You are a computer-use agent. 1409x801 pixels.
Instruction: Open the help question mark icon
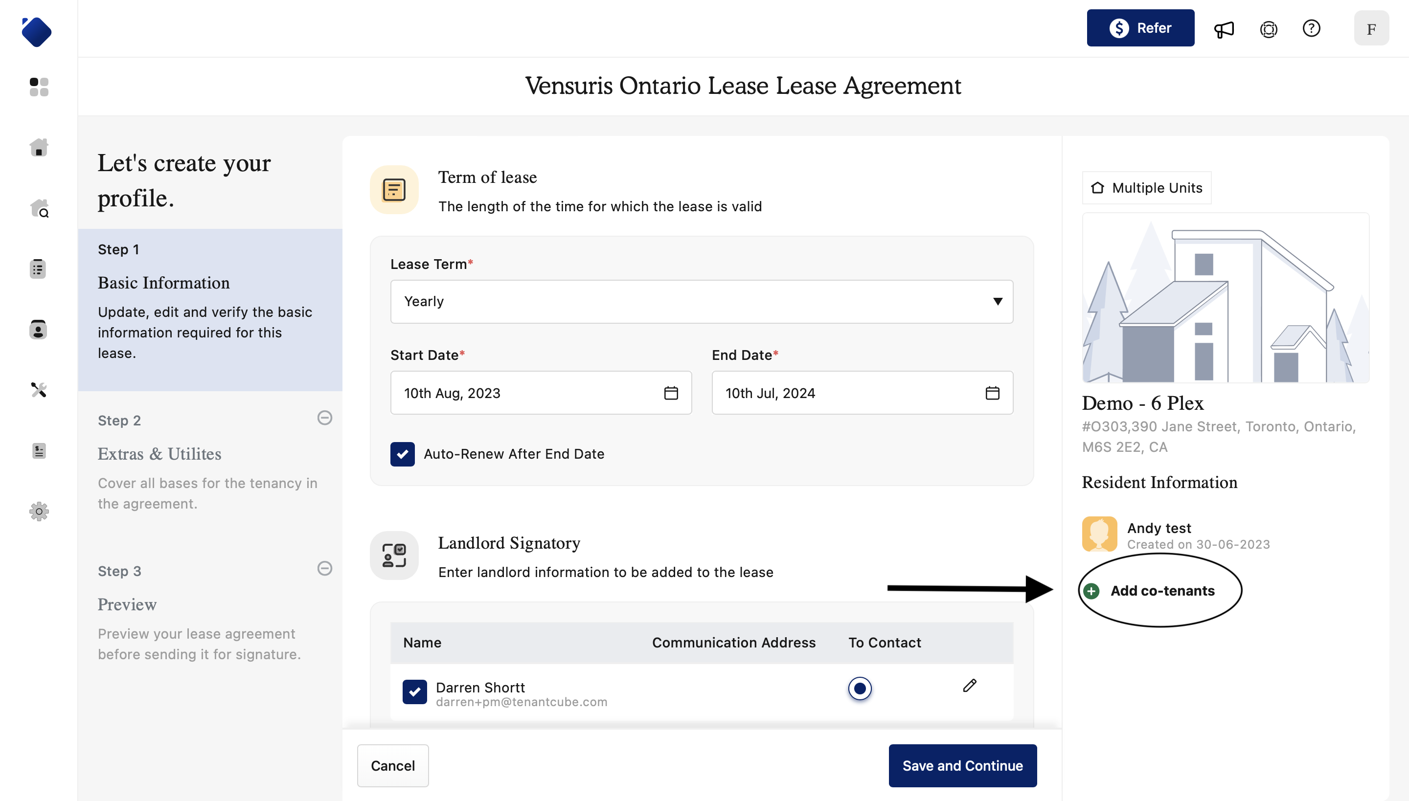(1311, 28)
